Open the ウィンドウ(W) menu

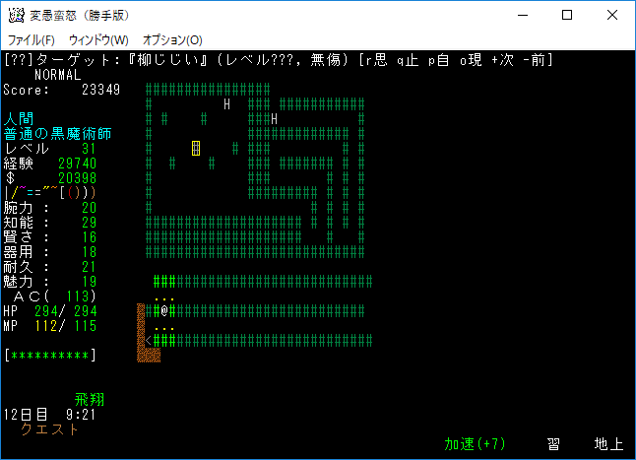98,40
